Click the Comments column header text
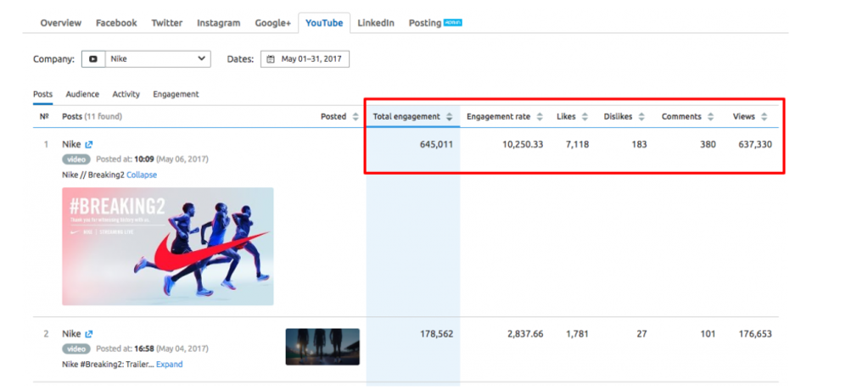Screen dimensions: 857x390 681,116
